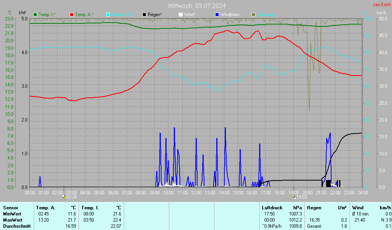Open the Jarz Erich link
The image size is (392, 230).
(381, 5)
